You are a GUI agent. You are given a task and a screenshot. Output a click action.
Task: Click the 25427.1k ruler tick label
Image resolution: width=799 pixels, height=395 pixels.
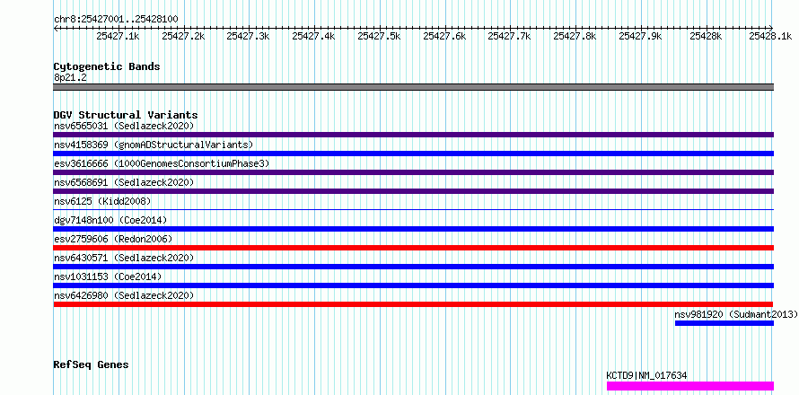[x=119, y=36]
